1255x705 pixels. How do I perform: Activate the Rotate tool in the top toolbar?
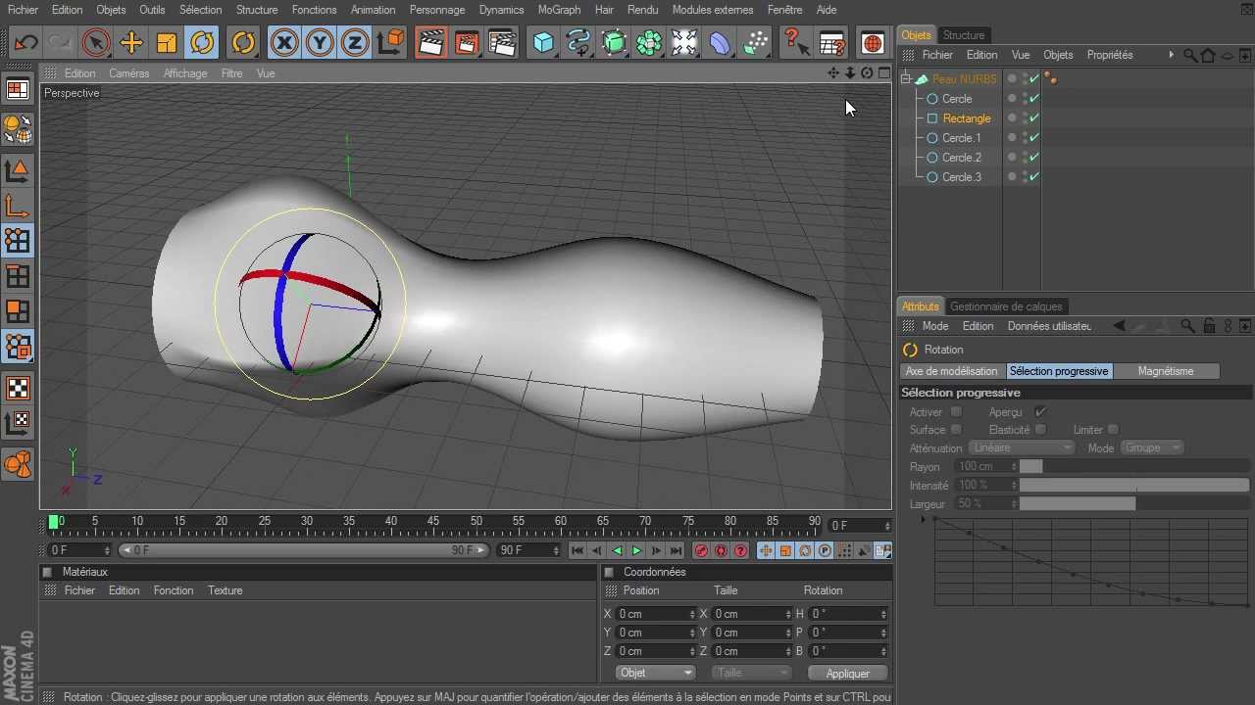pos(202,43)
